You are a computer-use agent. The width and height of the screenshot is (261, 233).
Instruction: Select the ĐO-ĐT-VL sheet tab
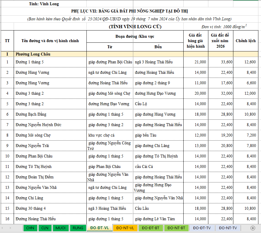tap(99, 228)
